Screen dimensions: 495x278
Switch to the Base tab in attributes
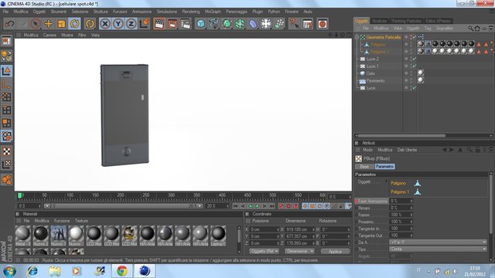(x=364, y=167)
